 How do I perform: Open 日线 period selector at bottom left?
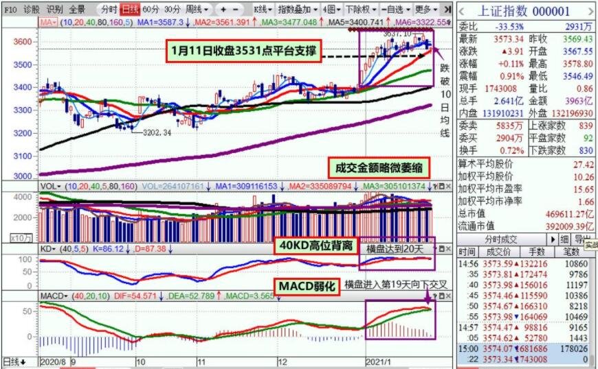[14, 361]
